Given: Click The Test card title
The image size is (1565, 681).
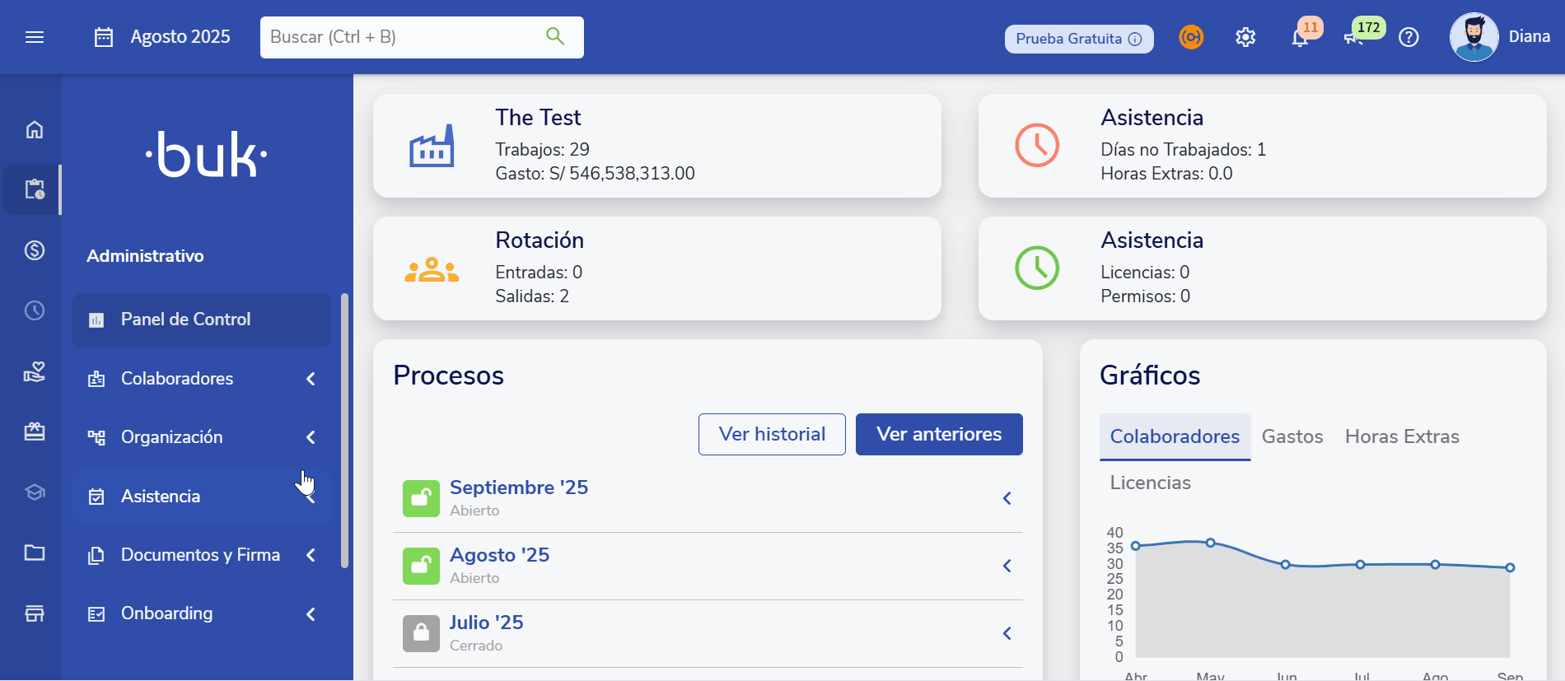Looking at the screenshot, I should click(538, 118).
